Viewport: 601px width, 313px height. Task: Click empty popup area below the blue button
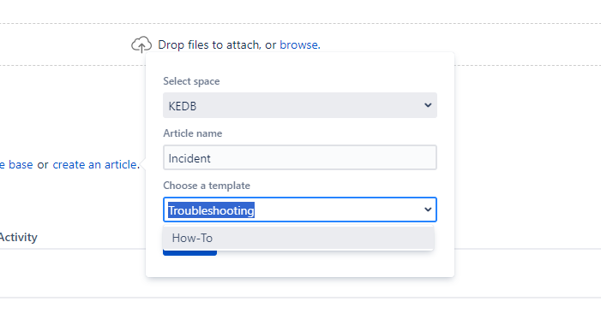[300, 267]
